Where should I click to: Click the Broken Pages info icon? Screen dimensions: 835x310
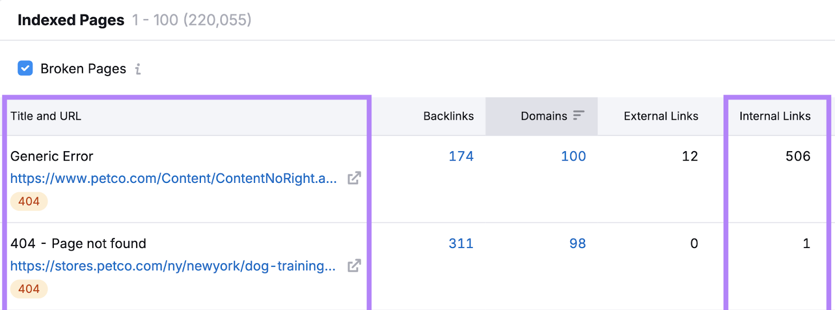(138, 69)
